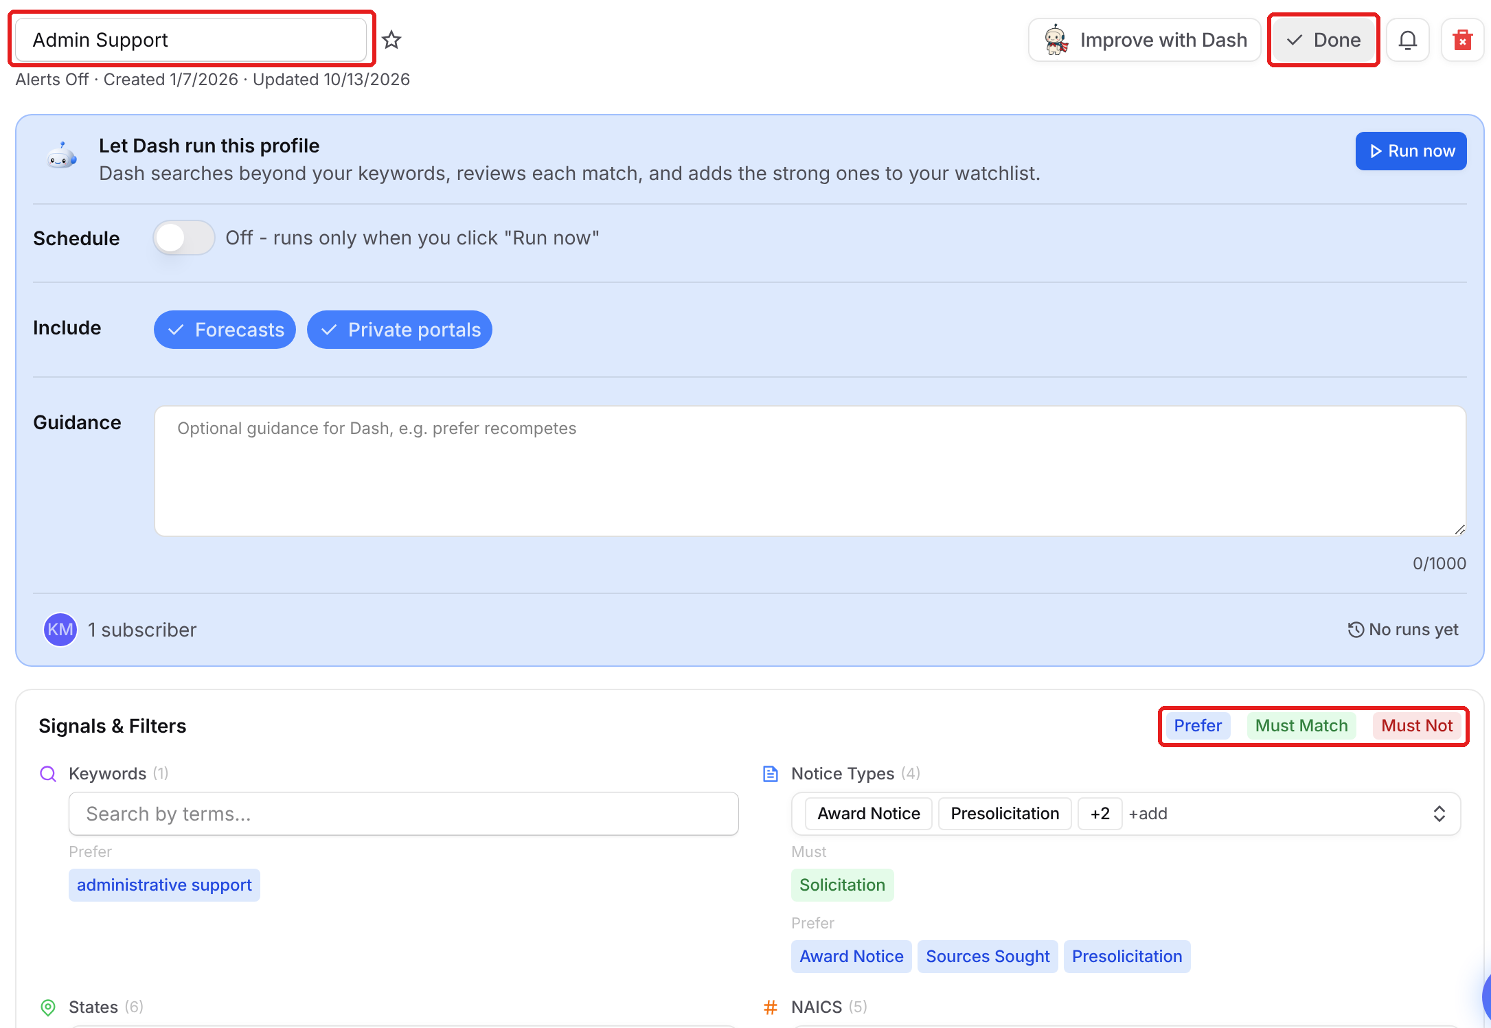Screen dimensions: 1491x1028
Task: Click the Dash mascot icon in Improve button
Action: click(1056, 40)
